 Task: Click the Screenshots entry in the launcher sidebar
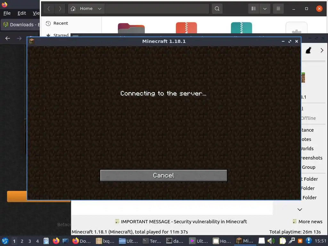click(311, 158)
